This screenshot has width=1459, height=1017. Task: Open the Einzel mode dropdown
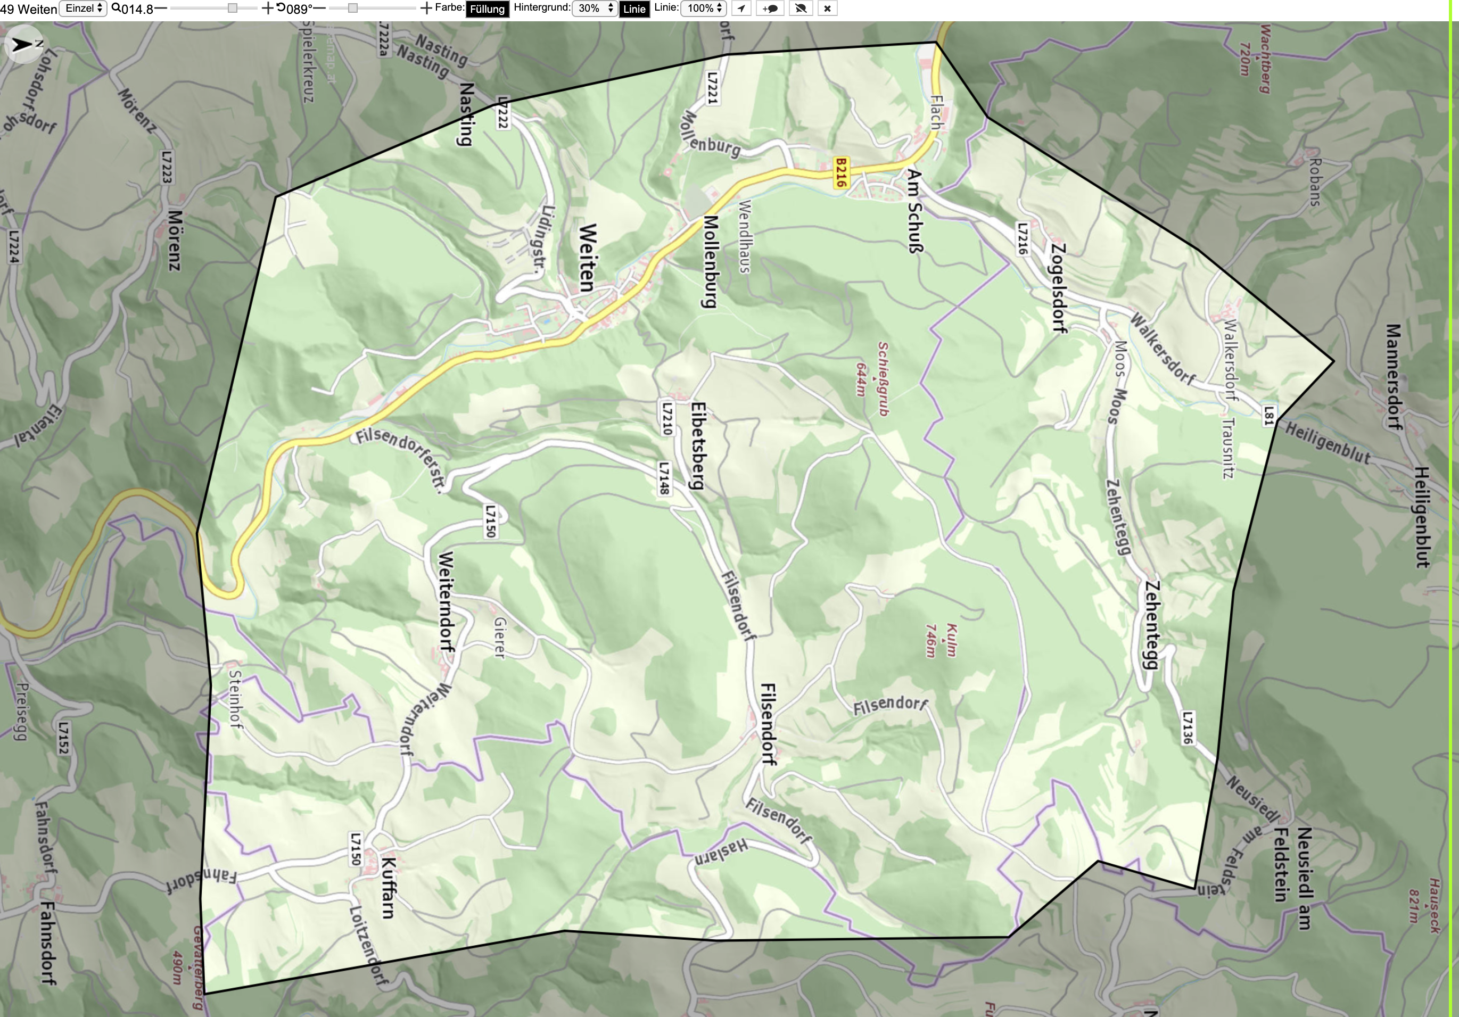point(83,9)
